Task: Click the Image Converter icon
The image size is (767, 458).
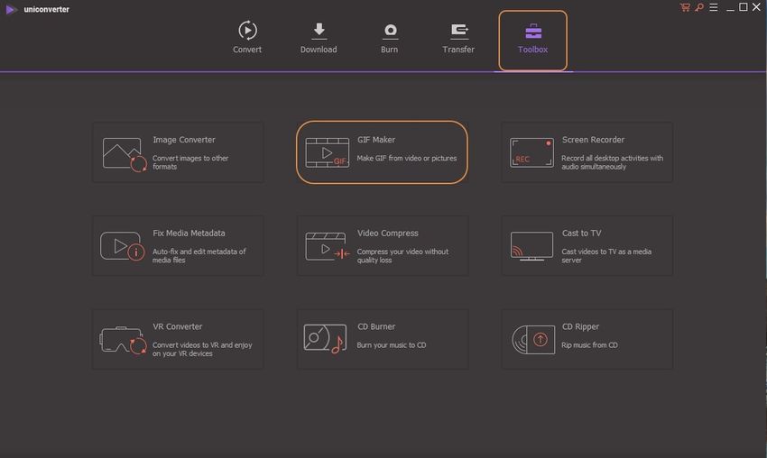Action: pos(124,154)
